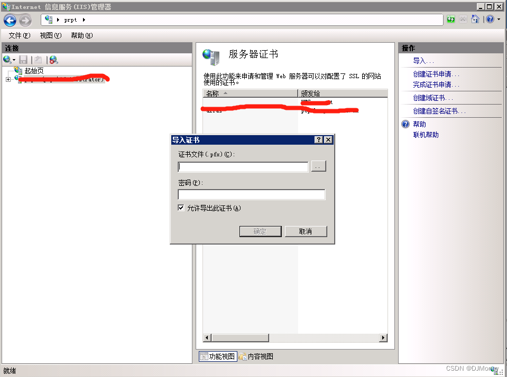
Task: Click the Forward navigation arrow
Action: (25, 21)
